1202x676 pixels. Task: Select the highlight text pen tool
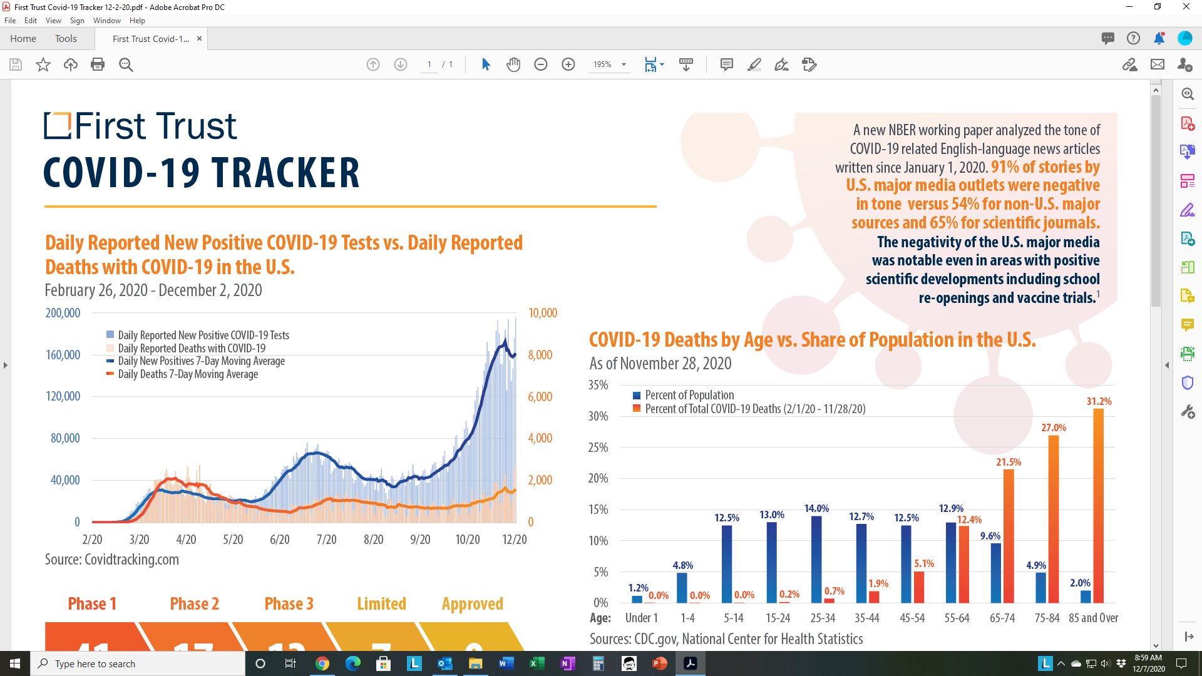754,64
